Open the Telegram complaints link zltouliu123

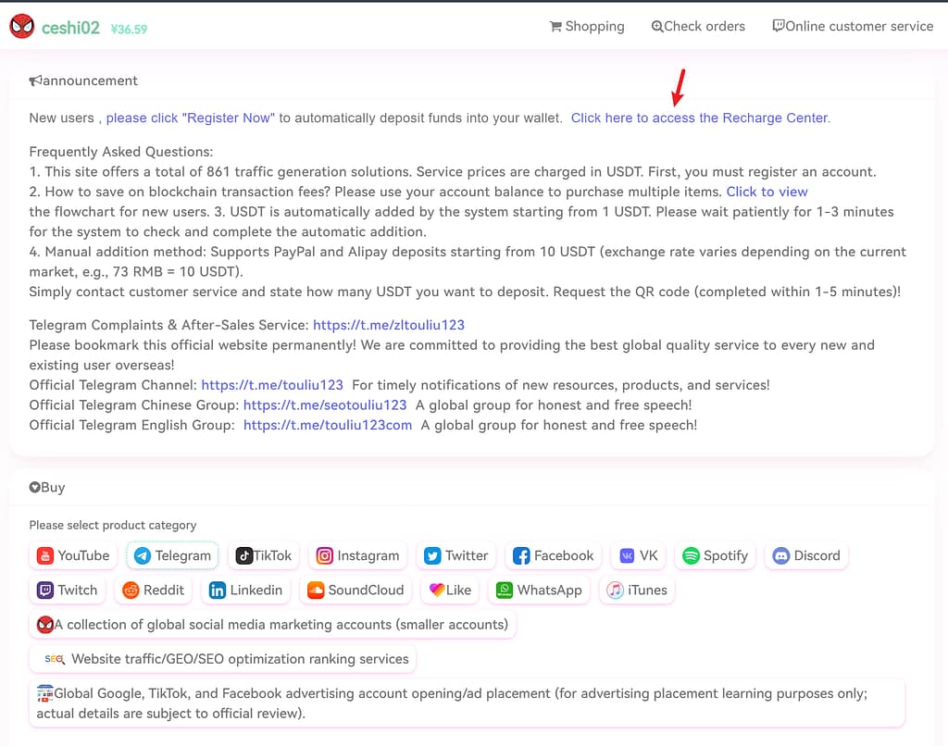coord(388,325)
